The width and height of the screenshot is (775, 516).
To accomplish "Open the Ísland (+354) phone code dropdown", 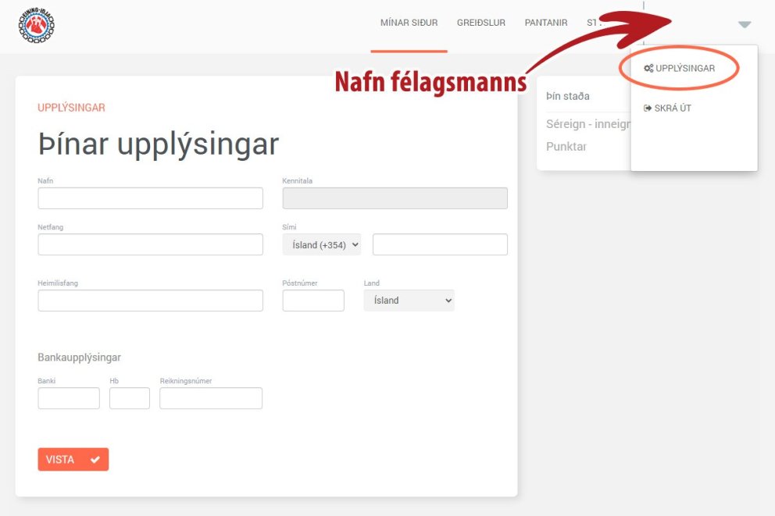I will pyautogui.click(x=322, y=244).
